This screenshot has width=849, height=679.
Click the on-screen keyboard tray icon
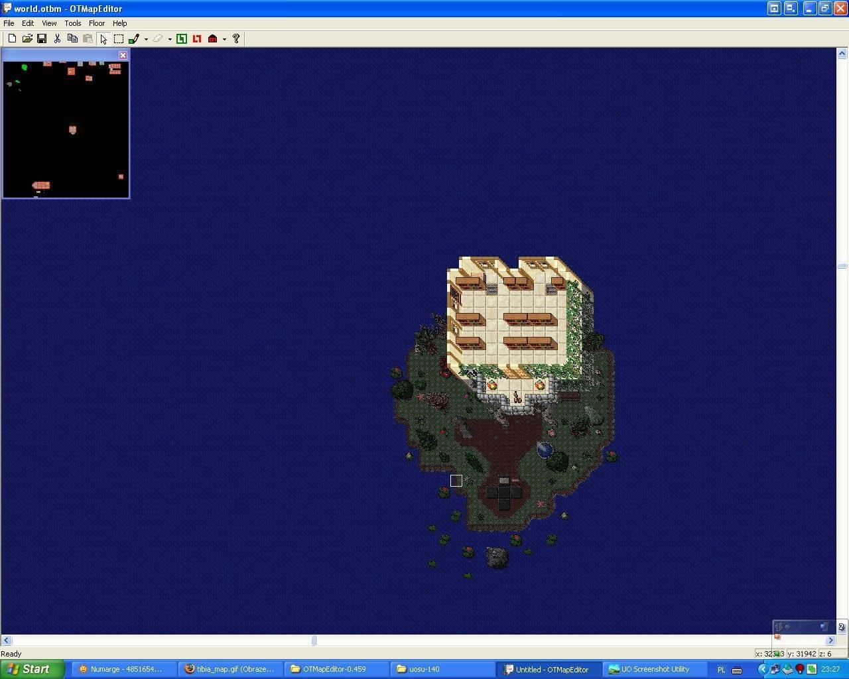click(737, 670)
